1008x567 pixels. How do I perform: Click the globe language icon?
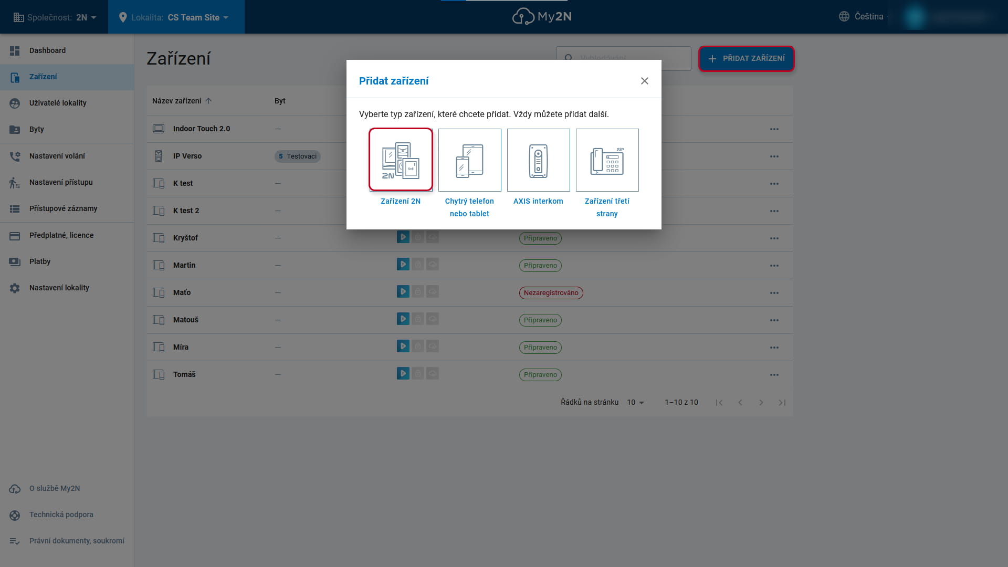tap(844, 17)
